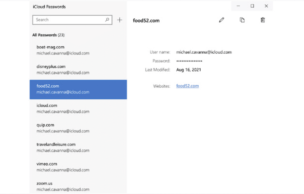Delete the food52.com entry via trash icon
304x194 pixels.
point(263,20)
